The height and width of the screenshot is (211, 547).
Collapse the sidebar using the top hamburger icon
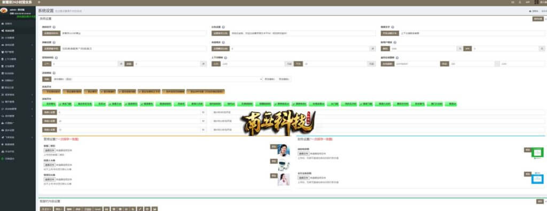[x=39, y=2]
